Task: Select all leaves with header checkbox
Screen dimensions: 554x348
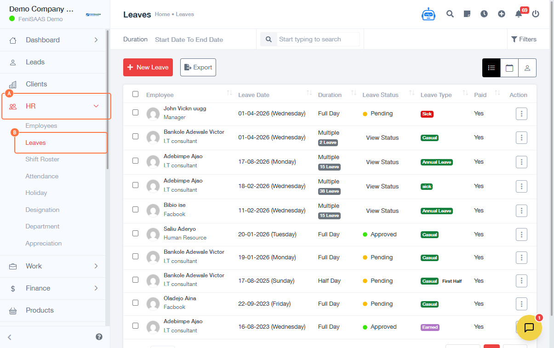Action: [x=135, y=94]
